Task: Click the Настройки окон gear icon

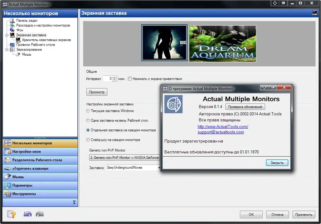Action: point(8,151)
